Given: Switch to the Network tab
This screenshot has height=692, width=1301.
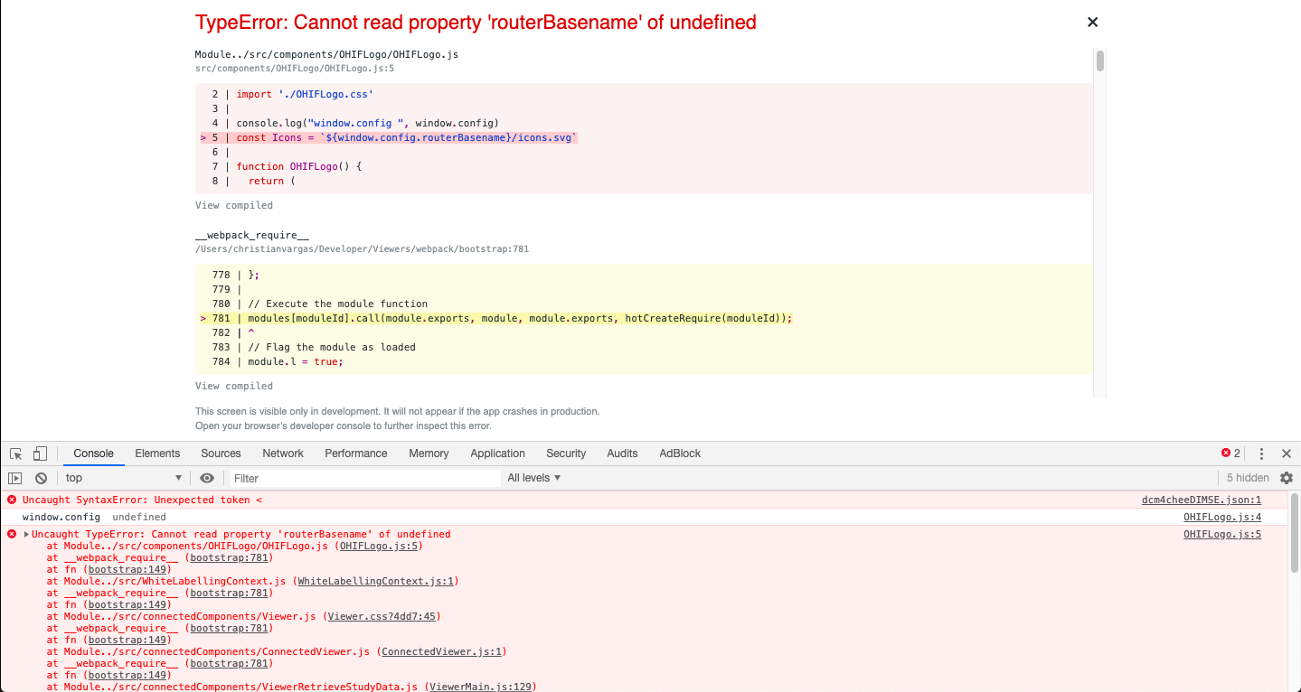Looking at the screenshot, I should click(x=283, y=453).
